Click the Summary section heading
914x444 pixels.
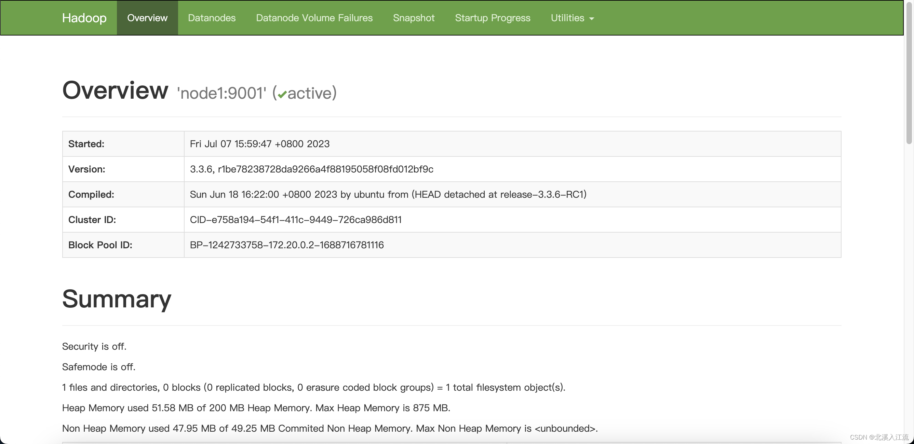click(116, 299)
